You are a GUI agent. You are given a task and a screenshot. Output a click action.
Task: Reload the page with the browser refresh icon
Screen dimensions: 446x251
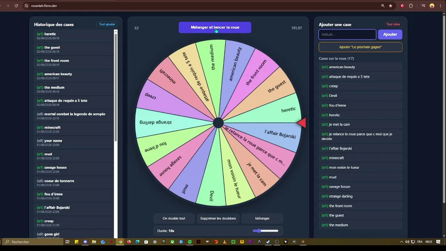click(x=16, y=6)
